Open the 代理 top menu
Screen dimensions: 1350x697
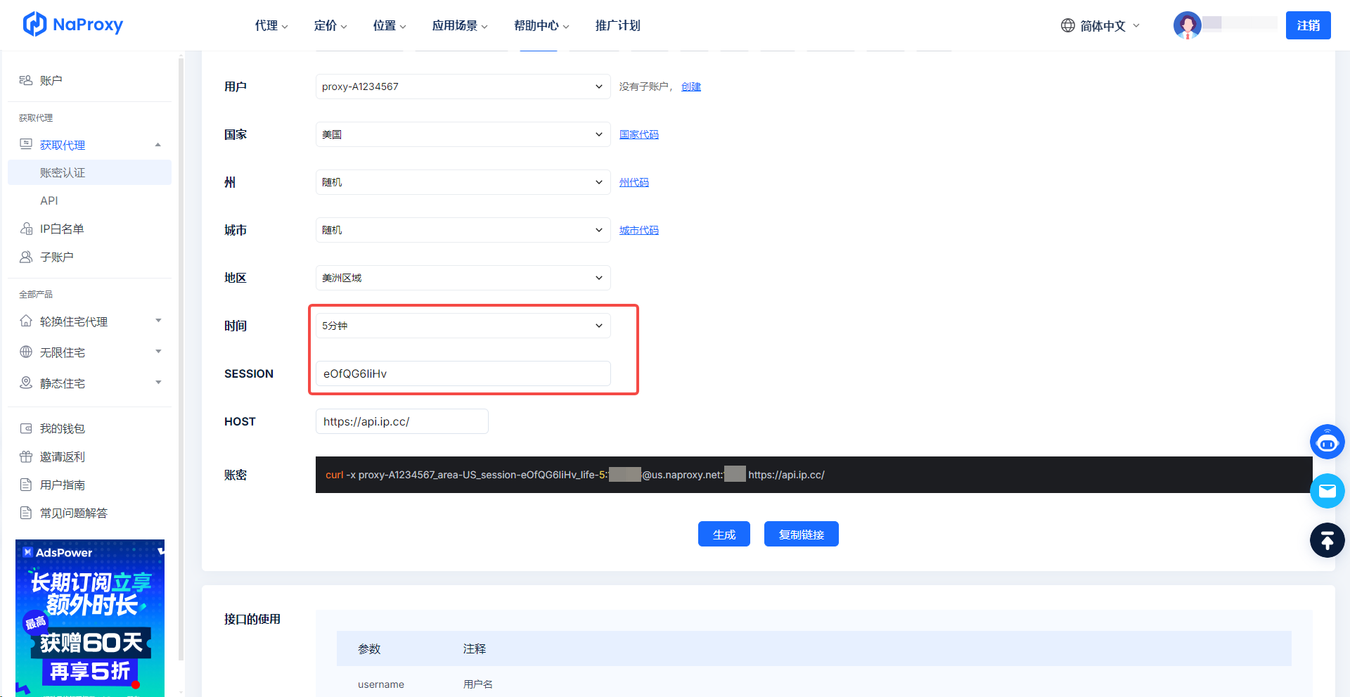[x=271, y=25]
